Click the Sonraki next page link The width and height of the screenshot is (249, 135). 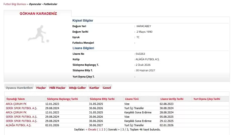click(x=112, y=130)
